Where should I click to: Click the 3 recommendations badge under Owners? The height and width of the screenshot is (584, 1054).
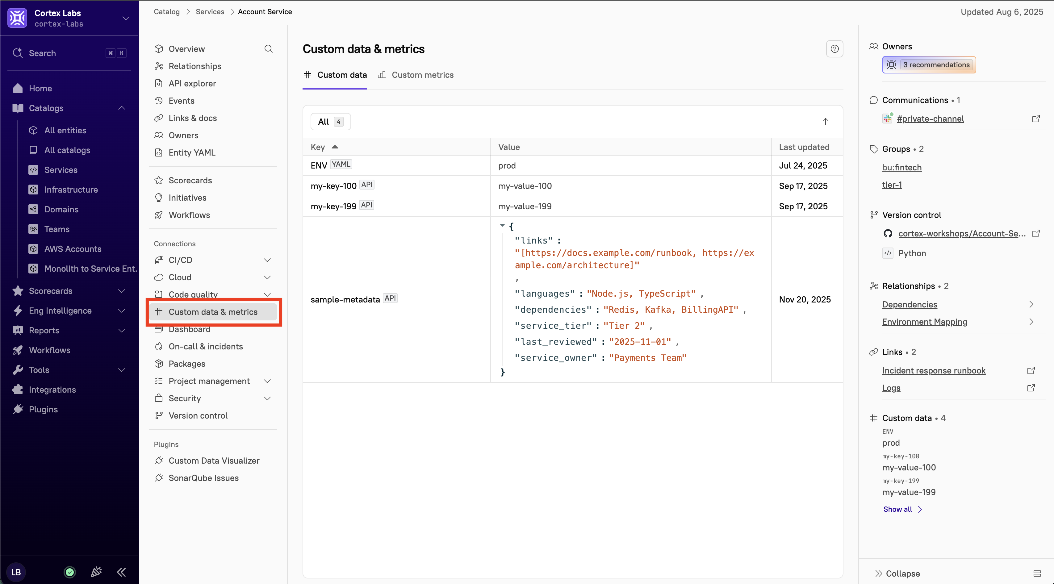click(929, 65)
